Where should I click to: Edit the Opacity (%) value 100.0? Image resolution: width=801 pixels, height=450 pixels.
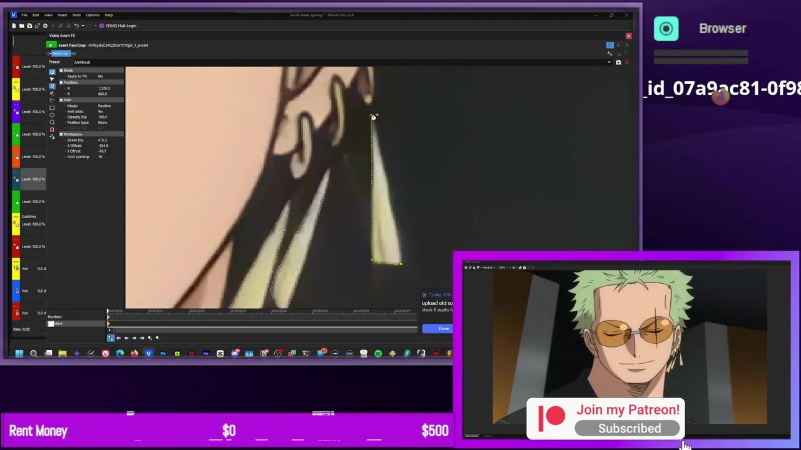(103, 117)
